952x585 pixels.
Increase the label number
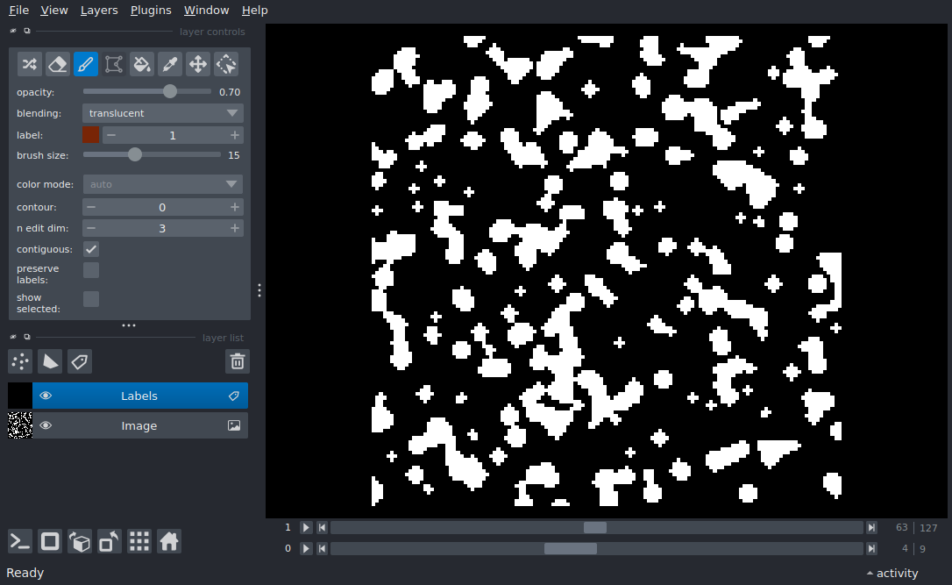point(234,135)
